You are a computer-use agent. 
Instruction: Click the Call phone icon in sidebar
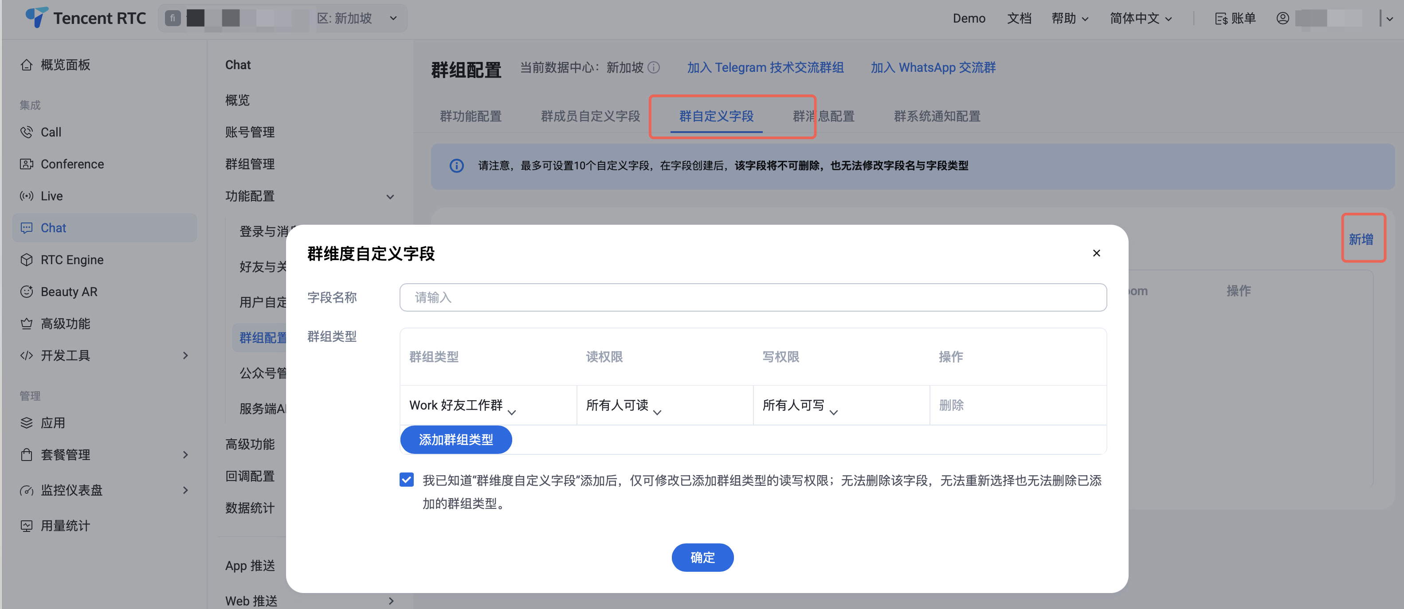(x=26, y=132)
